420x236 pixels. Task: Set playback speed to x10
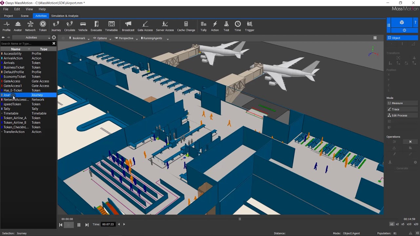point(409,224)
